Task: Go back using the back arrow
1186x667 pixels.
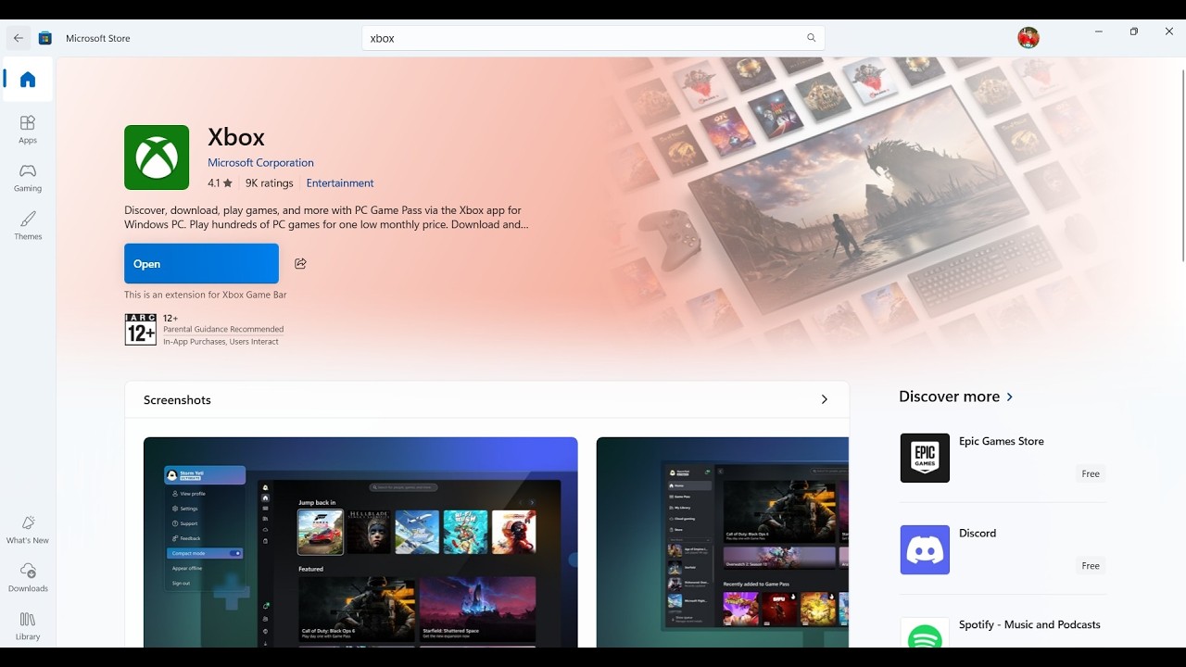Action: click(x=19, y=38)
